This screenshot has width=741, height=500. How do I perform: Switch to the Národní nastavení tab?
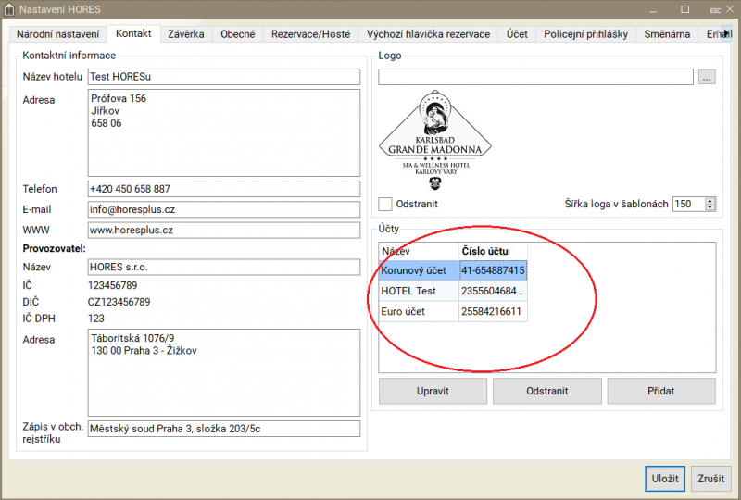point(57,34)
